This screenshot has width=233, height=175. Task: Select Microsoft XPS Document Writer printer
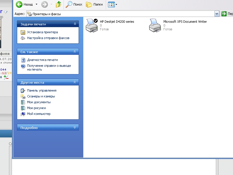tap(155, 25)
